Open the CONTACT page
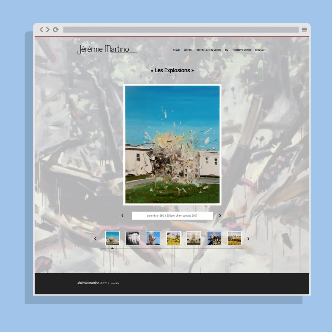 pos(260,50)
